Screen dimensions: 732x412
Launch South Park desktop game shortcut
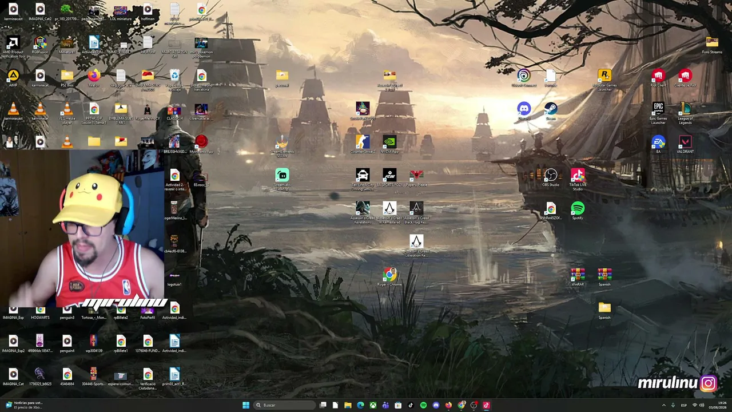(363, 112)
